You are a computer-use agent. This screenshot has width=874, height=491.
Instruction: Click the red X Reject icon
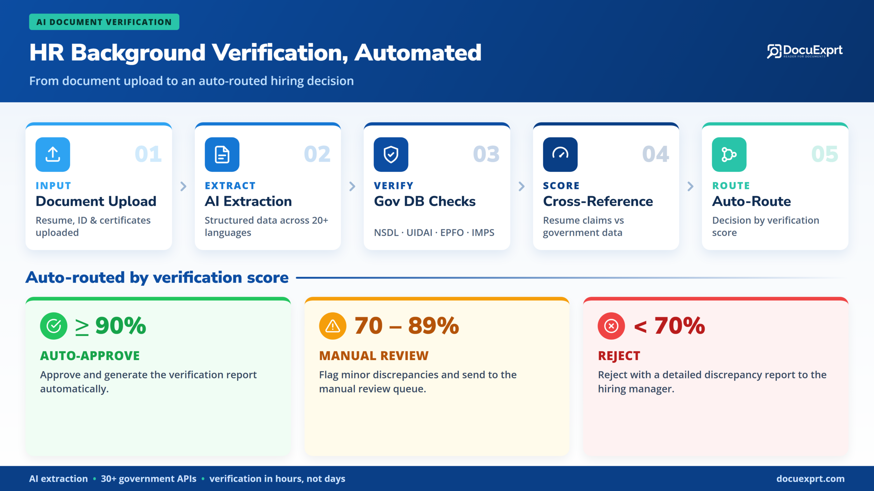pos(611,326)
